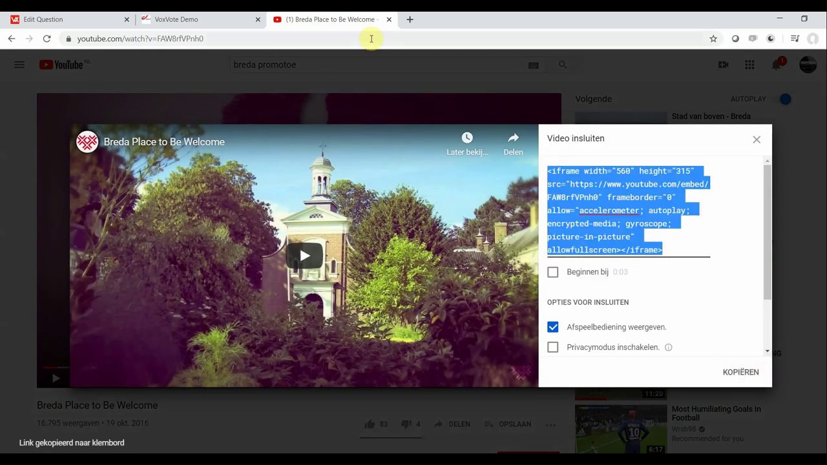The image size is (827, 465).
Task: Open the YouTube apps grid
Action: 749,65
